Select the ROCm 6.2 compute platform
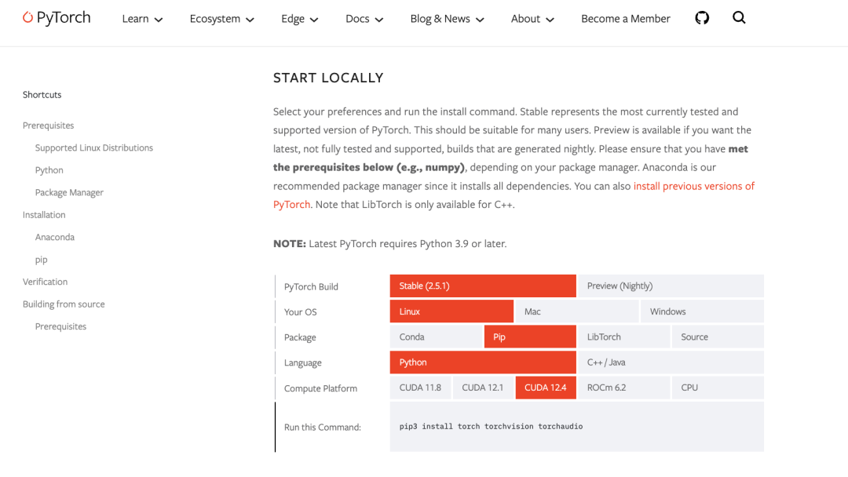The width and height of the screenshot is (848, 477). point(623,388)
